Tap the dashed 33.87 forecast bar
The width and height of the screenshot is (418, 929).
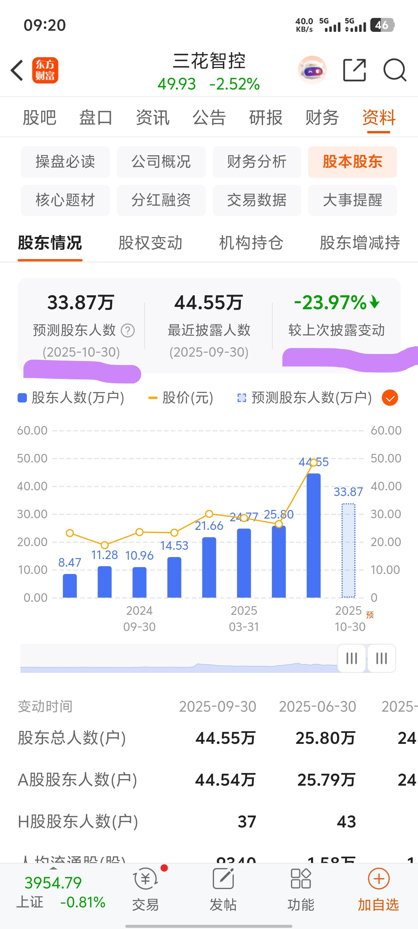click(x=348, y=550)
